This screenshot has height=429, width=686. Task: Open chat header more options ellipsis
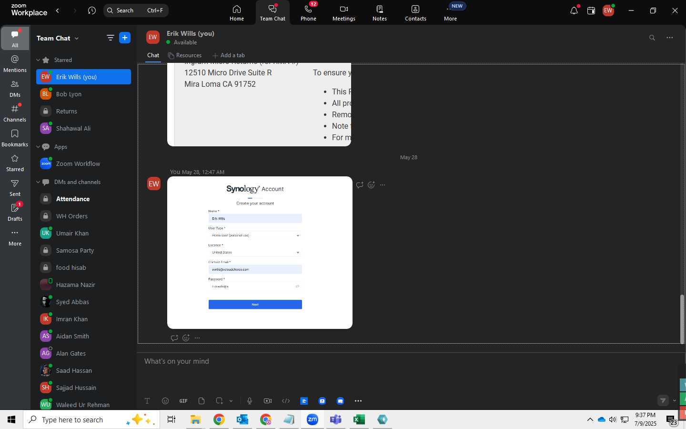click(670, 38)
